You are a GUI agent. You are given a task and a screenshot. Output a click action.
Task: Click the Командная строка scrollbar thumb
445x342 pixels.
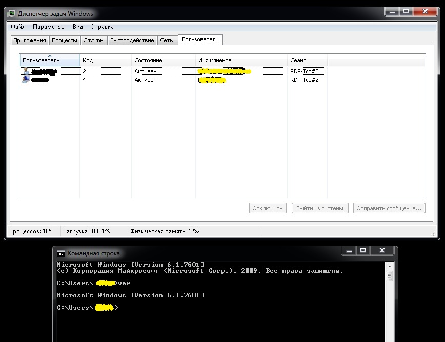pos(390,275)
